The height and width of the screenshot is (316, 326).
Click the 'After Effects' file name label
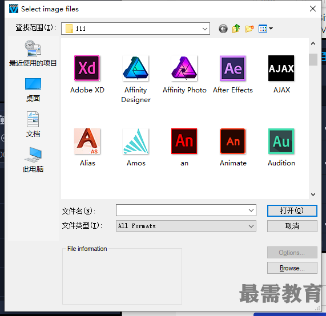click(x=233, y=90)
